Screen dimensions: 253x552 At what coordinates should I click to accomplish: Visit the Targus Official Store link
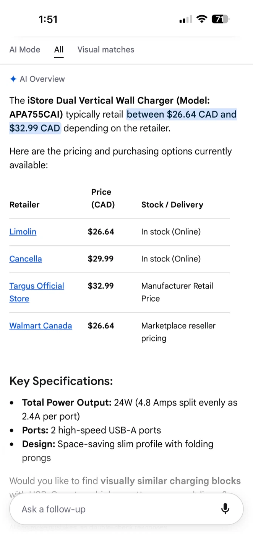click(37, 292)
